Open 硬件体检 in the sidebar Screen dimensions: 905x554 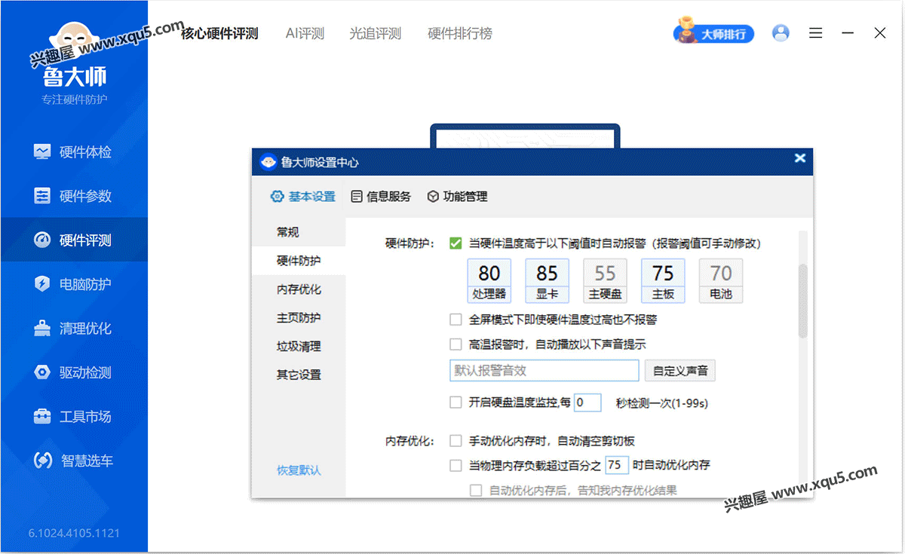click(x=74, y=152)
